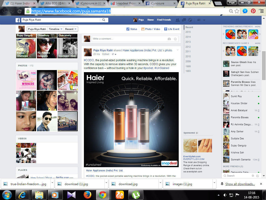The width and height of the screenshot is (266, 200).
Task: Switch to Snapdeal Prom tab
Action: pos(126,3)
